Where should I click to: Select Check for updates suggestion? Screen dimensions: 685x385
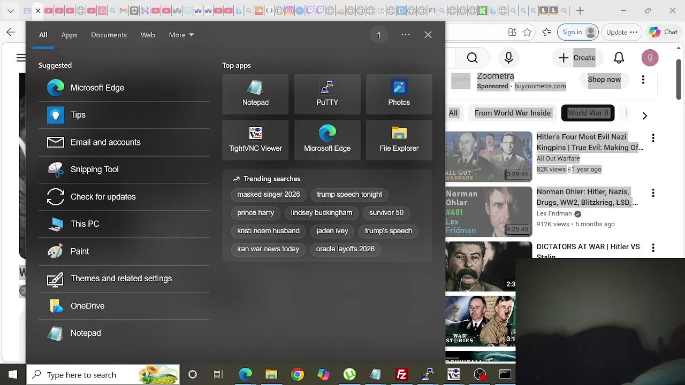click(x=124, y=197)
